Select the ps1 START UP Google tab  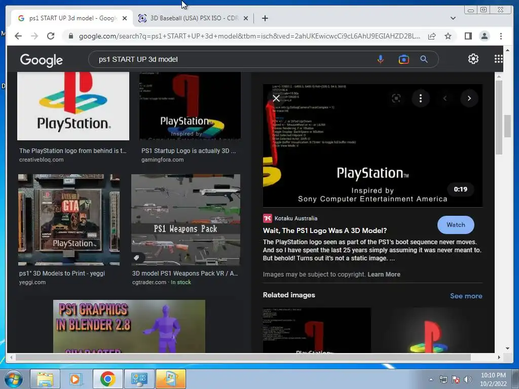click(x=72, y=18)
